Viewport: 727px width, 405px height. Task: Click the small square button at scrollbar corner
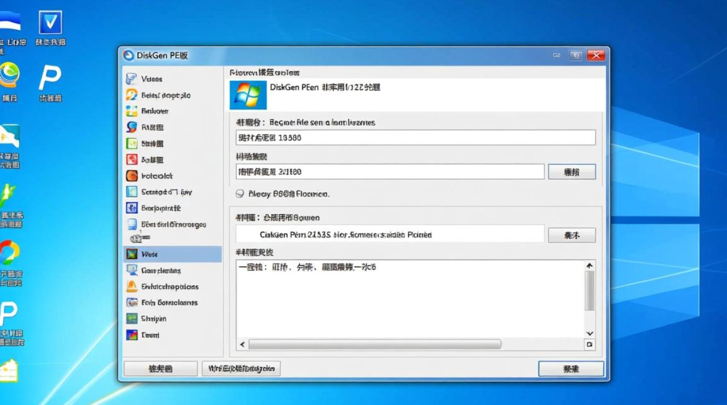tap(590, 344)
